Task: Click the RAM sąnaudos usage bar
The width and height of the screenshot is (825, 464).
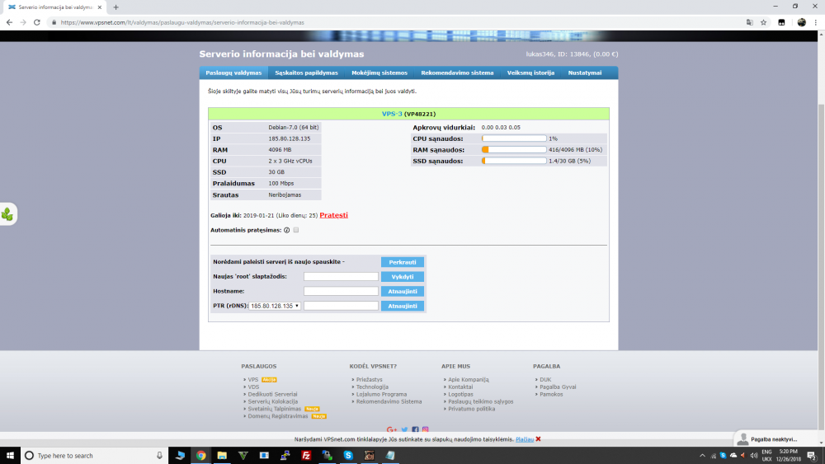Action: point(514,150)
